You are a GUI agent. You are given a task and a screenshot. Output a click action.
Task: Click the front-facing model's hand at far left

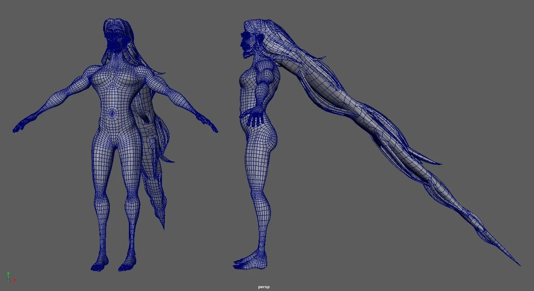21,126
